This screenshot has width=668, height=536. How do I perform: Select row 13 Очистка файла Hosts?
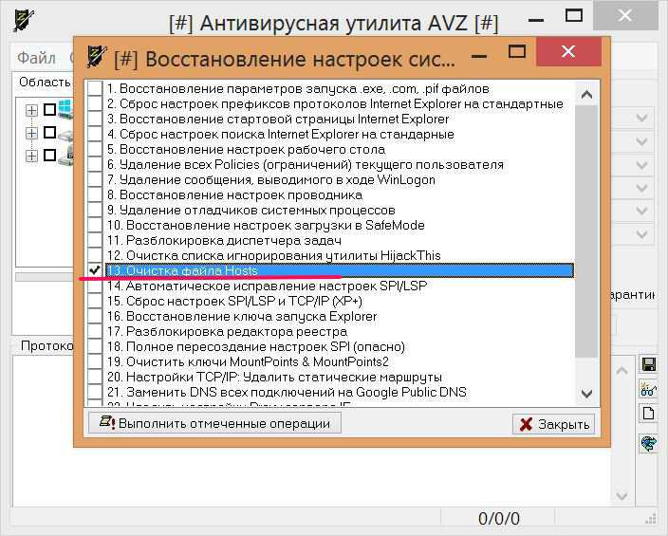tap(340, 270)
